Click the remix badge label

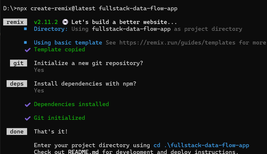point(15,22)
